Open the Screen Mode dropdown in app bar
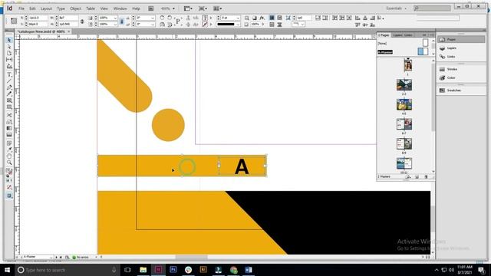This screenshot has height=276, width=491. pyautogui.click(x=203, y=8)
